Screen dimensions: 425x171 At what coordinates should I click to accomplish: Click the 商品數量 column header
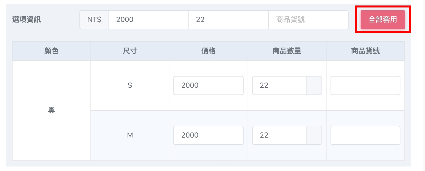pyautogui.click(x=287, y=51)
